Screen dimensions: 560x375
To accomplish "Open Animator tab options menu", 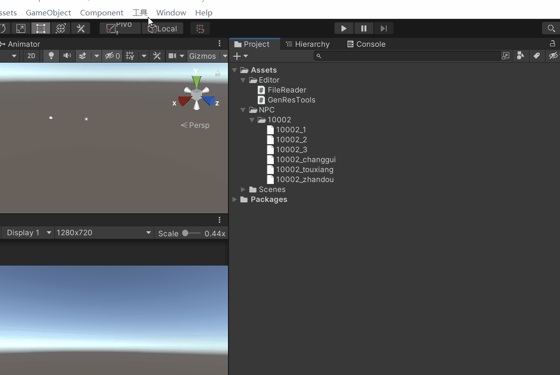I will click(x=220, y=44).
